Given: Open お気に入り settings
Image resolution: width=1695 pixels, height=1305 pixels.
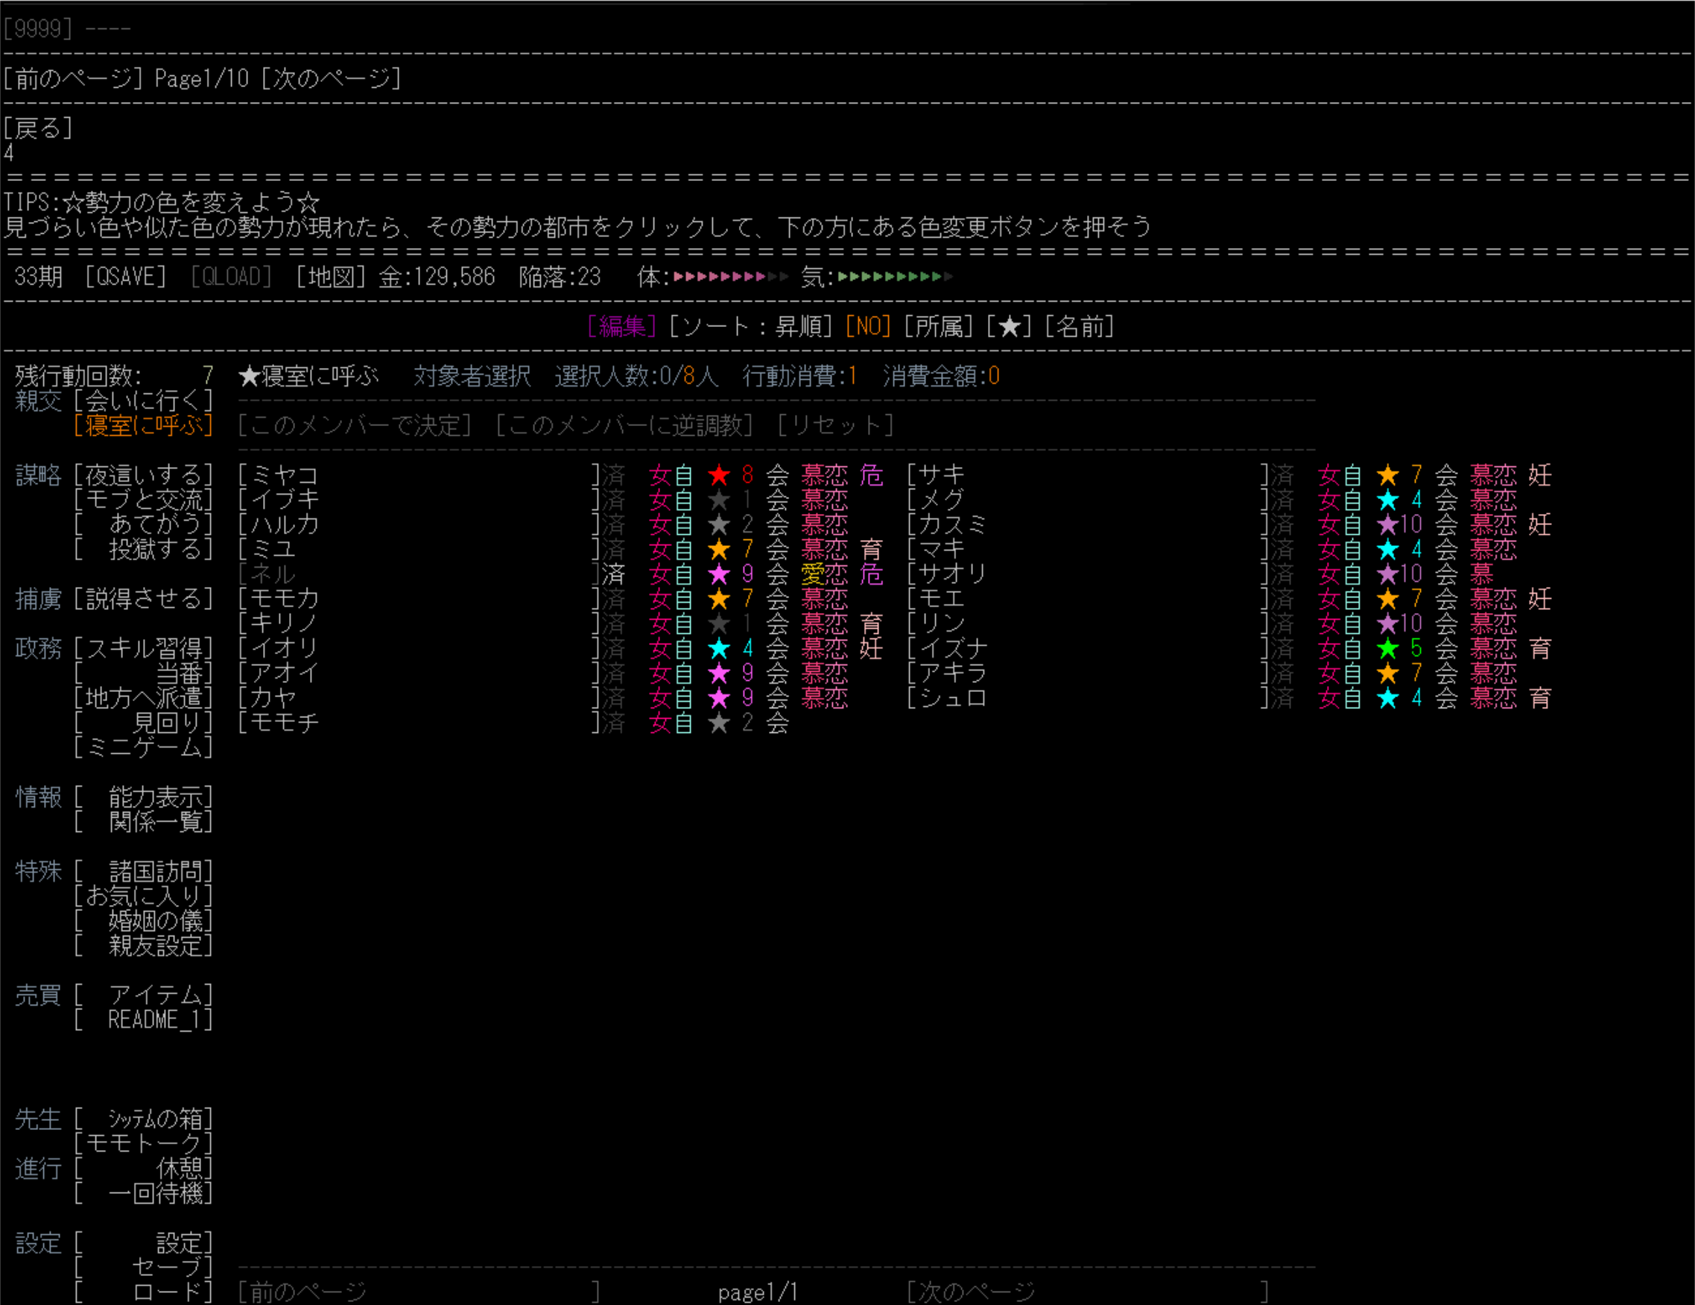Looking at the screenshot, I should click(x=144, y=896).
